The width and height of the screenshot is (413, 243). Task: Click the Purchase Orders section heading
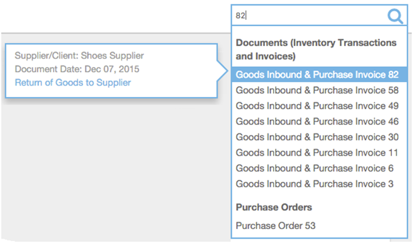(x=274, y=207)
